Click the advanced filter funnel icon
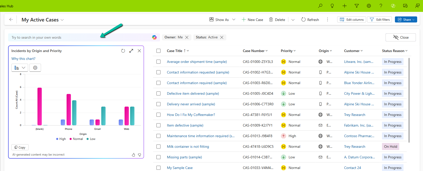Viewport: 423px width, 171px height. pyautogui.click(x=357, y=6)
